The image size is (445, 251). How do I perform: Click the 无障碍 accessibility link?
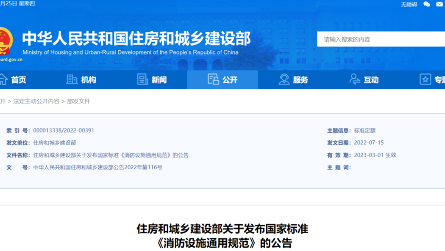pyautogui.click(x=409, y=5)
